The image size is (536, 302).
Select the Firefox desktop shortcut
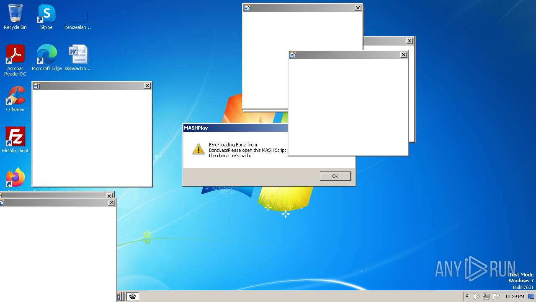[x=15, y=180]
